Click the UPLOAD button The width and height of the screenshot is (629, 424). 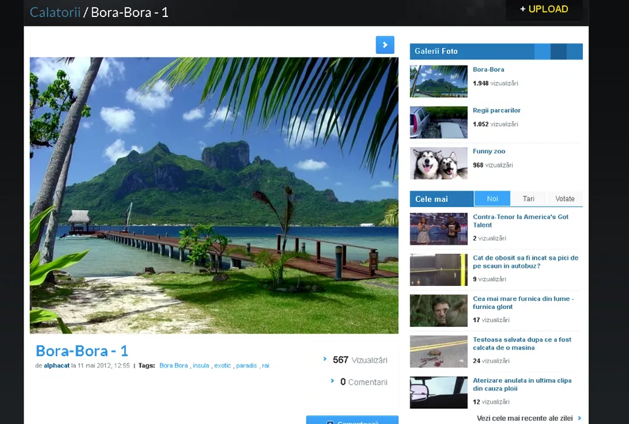544,9
